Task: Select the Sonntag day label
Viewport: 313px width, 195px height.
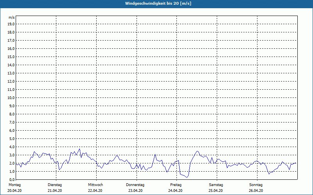Action: [255, 185]
